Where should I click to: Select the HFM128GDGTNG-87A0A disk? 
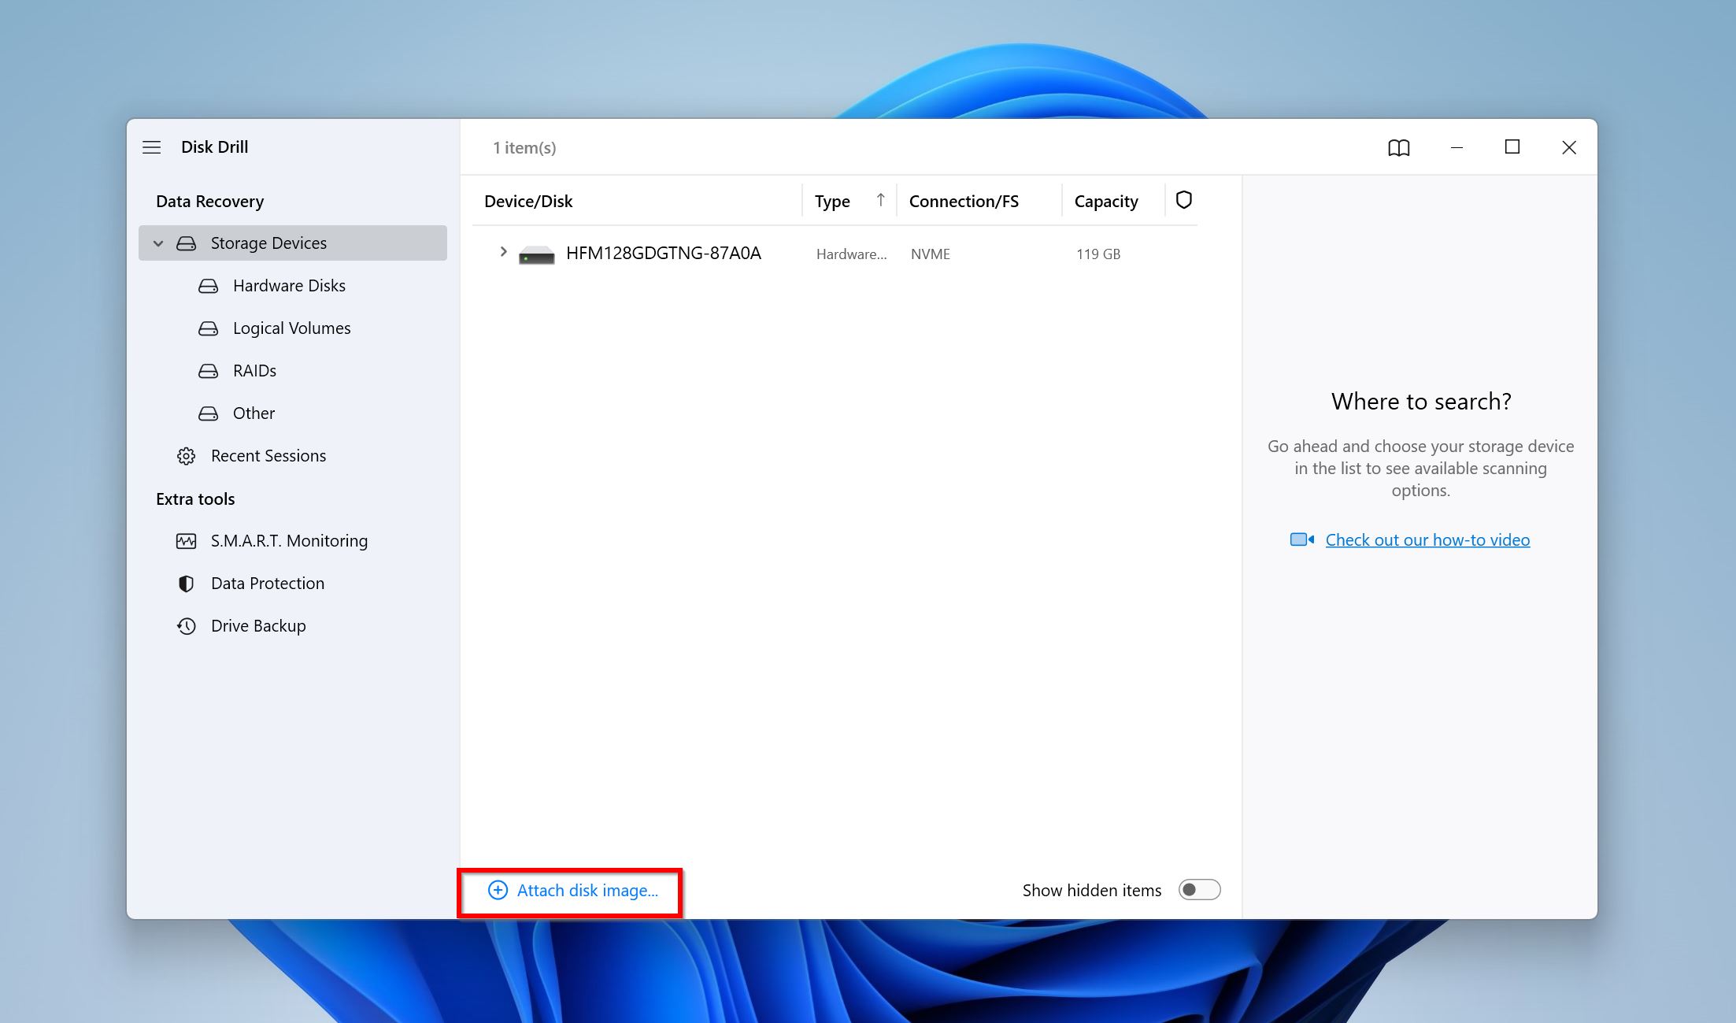point(664,254)
